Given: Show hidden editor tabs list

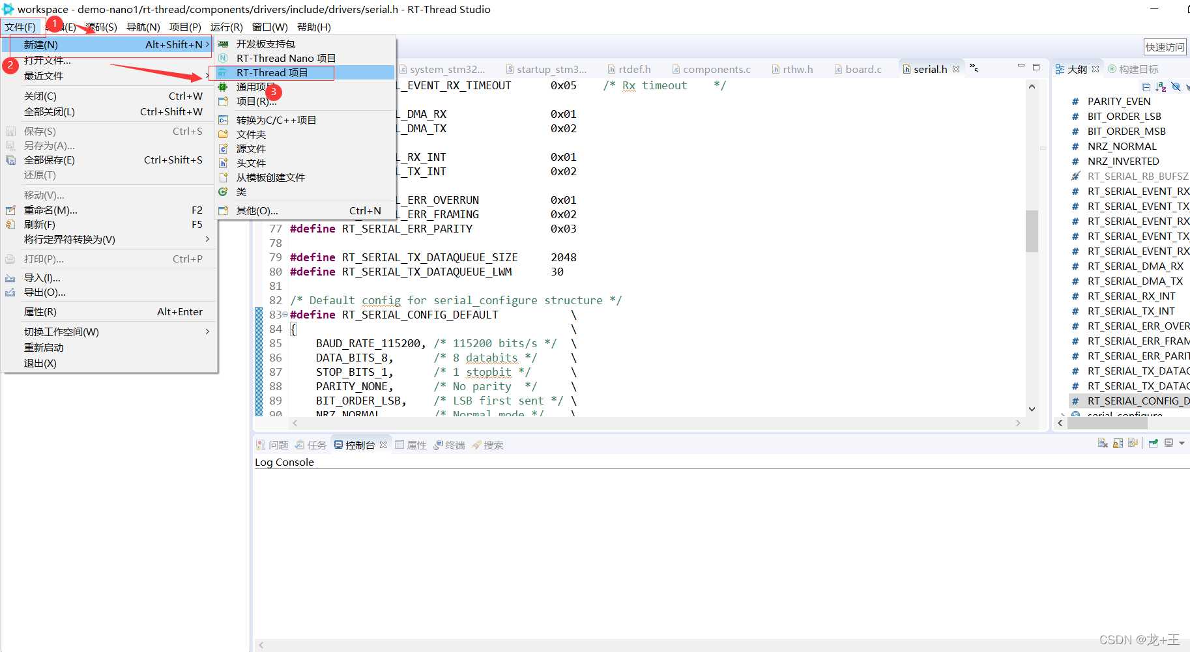Looking at the screenshot, I should click(x=974, y=68).
